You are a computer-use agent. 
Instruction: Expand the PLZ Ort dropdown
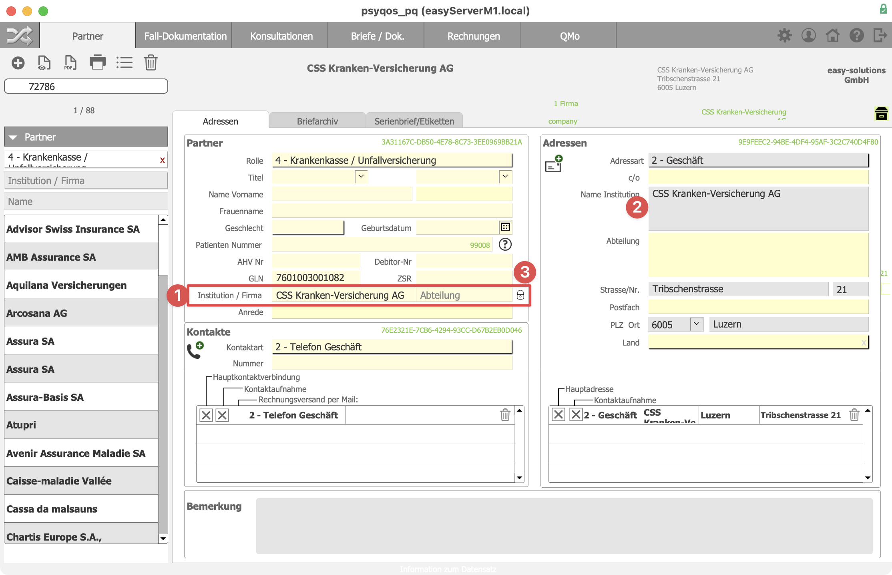[x=697, y=324]
